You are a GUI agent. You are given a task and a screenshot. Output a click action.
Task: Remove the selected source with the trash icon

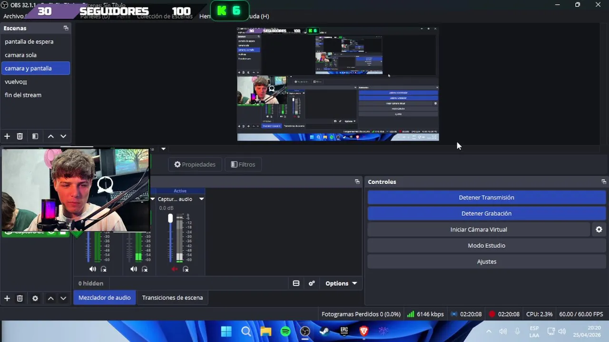tap(20, 298)
